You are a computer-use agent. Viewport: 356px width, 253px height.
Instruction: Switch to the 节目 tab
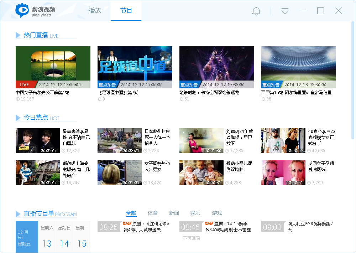click(x=126, y=11)
